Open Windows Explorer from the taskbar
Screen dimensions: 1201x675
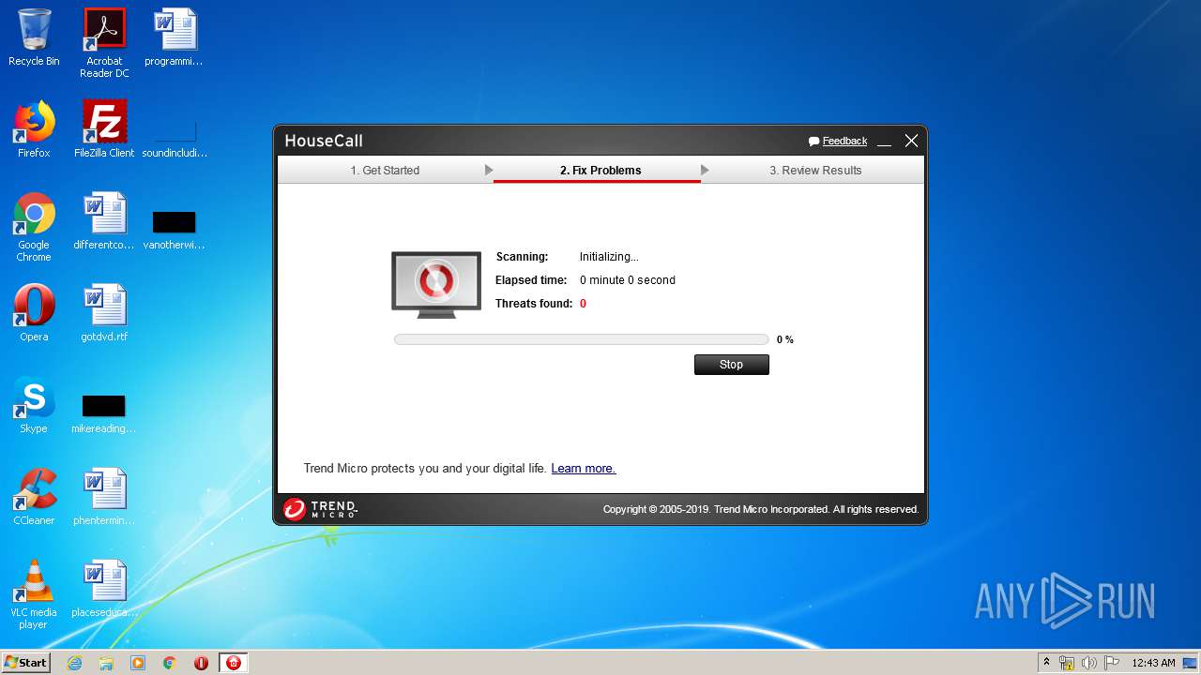(106, 663)
